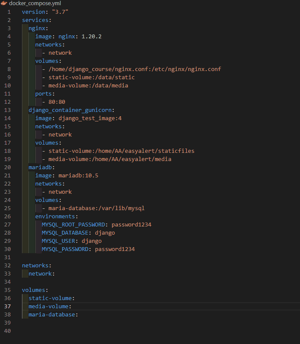Click line number 40 in the gutter
300x344 pixels.
pyautogui.click(x=7, y=331)
